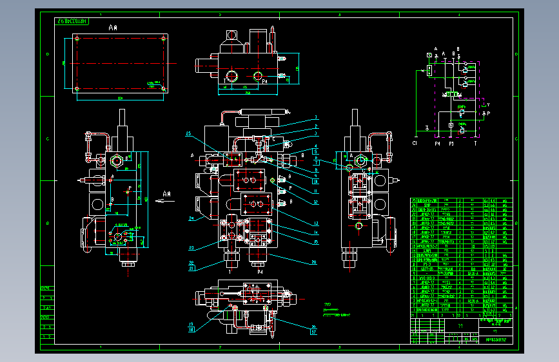Click part callout number 2
559x362 pixels.
click(x=316, y=126)
